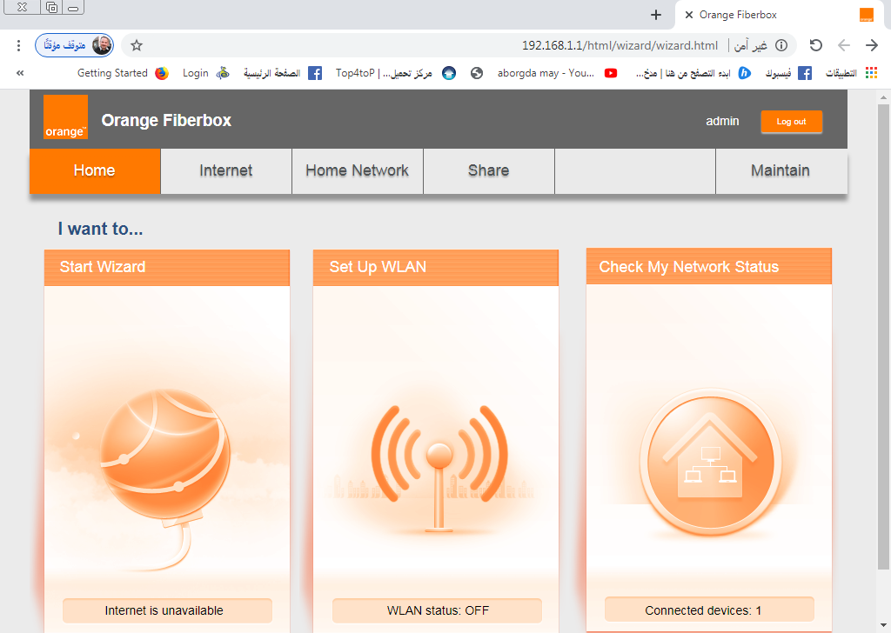Viewport: 891px width, 633px height.
Task: Click the page vertical scrollbar
Action: tap(883, 337)
